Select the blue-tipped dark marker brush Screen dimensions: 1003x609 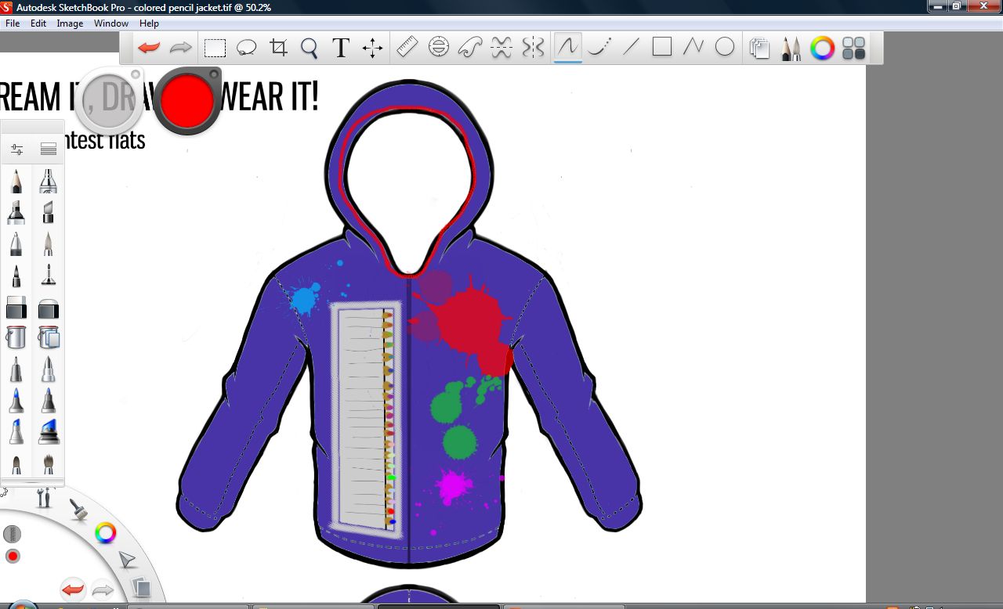pos(49,401)
